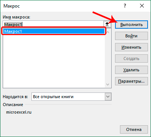
Task: Click the microexcel.ru description text
Action: [19, 112]
